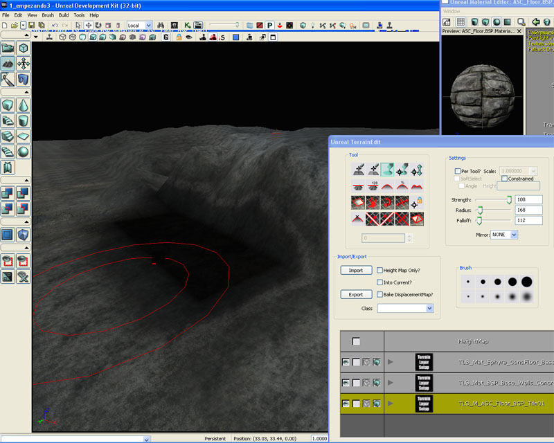Hide the TLS_Mat_BSP_Base_Walls layer eye icon
554x443 pixels.
[346, 383]
